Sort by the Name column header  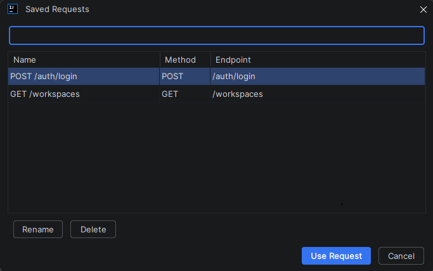pyautogui.click(x=84, y=60)
